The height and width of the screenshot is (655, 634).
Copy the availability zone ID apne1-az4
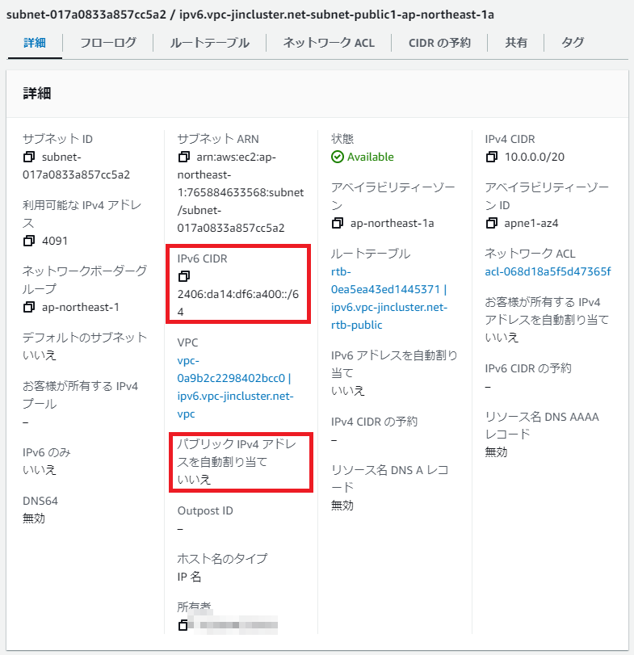click(493, 223)
